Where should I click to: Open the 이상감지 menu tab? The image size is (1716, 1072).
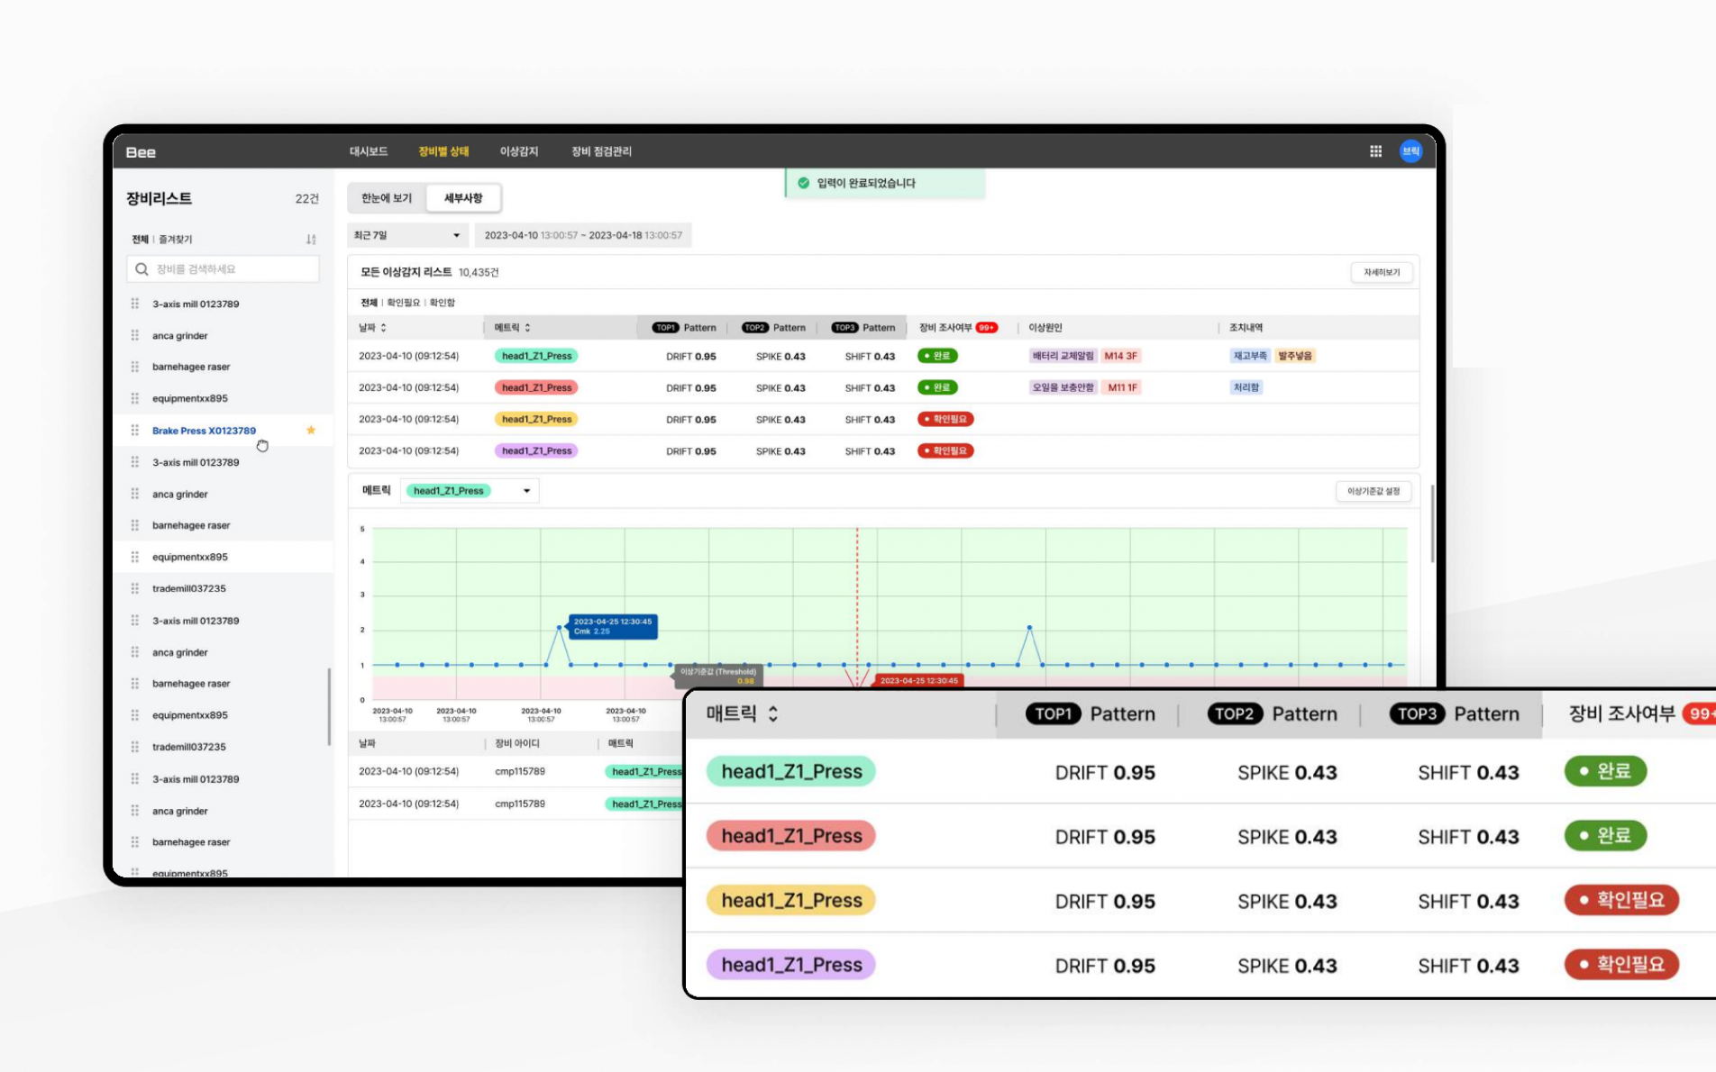[x=519, y=151]
